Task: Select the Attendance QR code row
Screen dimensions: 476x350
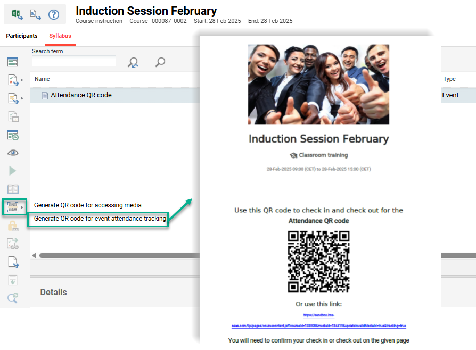Action: [115, 95]
